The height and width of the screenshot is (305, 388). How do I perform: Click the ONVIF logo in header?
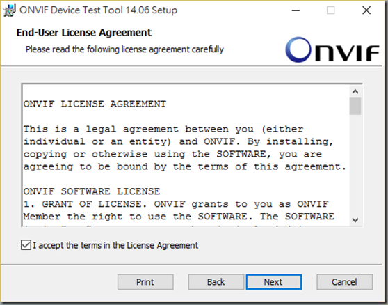pos(332,49)
